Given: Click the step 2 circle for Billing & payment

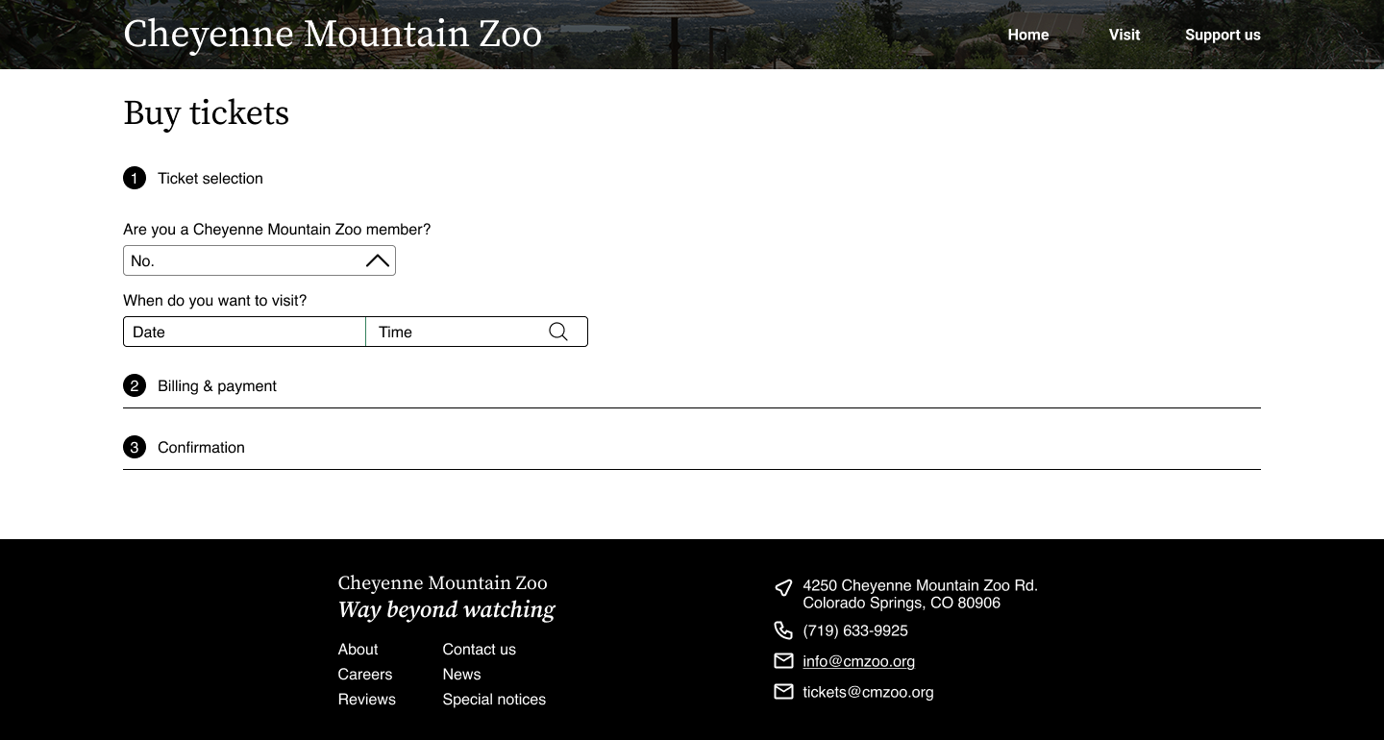Looking at the screenshot, I should point(135,385).
